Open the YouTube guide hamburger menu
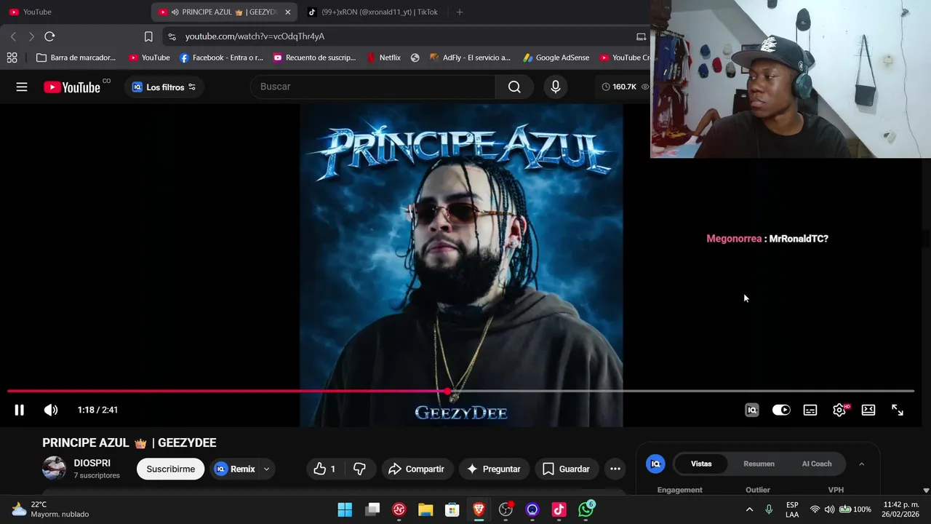The image size is (931, 524). tap(22, 87)
